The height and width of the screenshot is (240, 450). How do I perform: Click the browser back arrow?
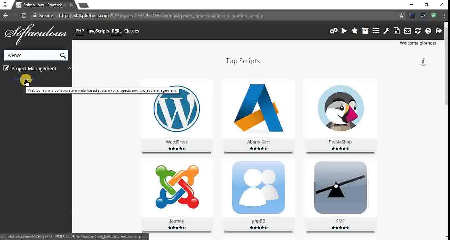tap(5, 16)
